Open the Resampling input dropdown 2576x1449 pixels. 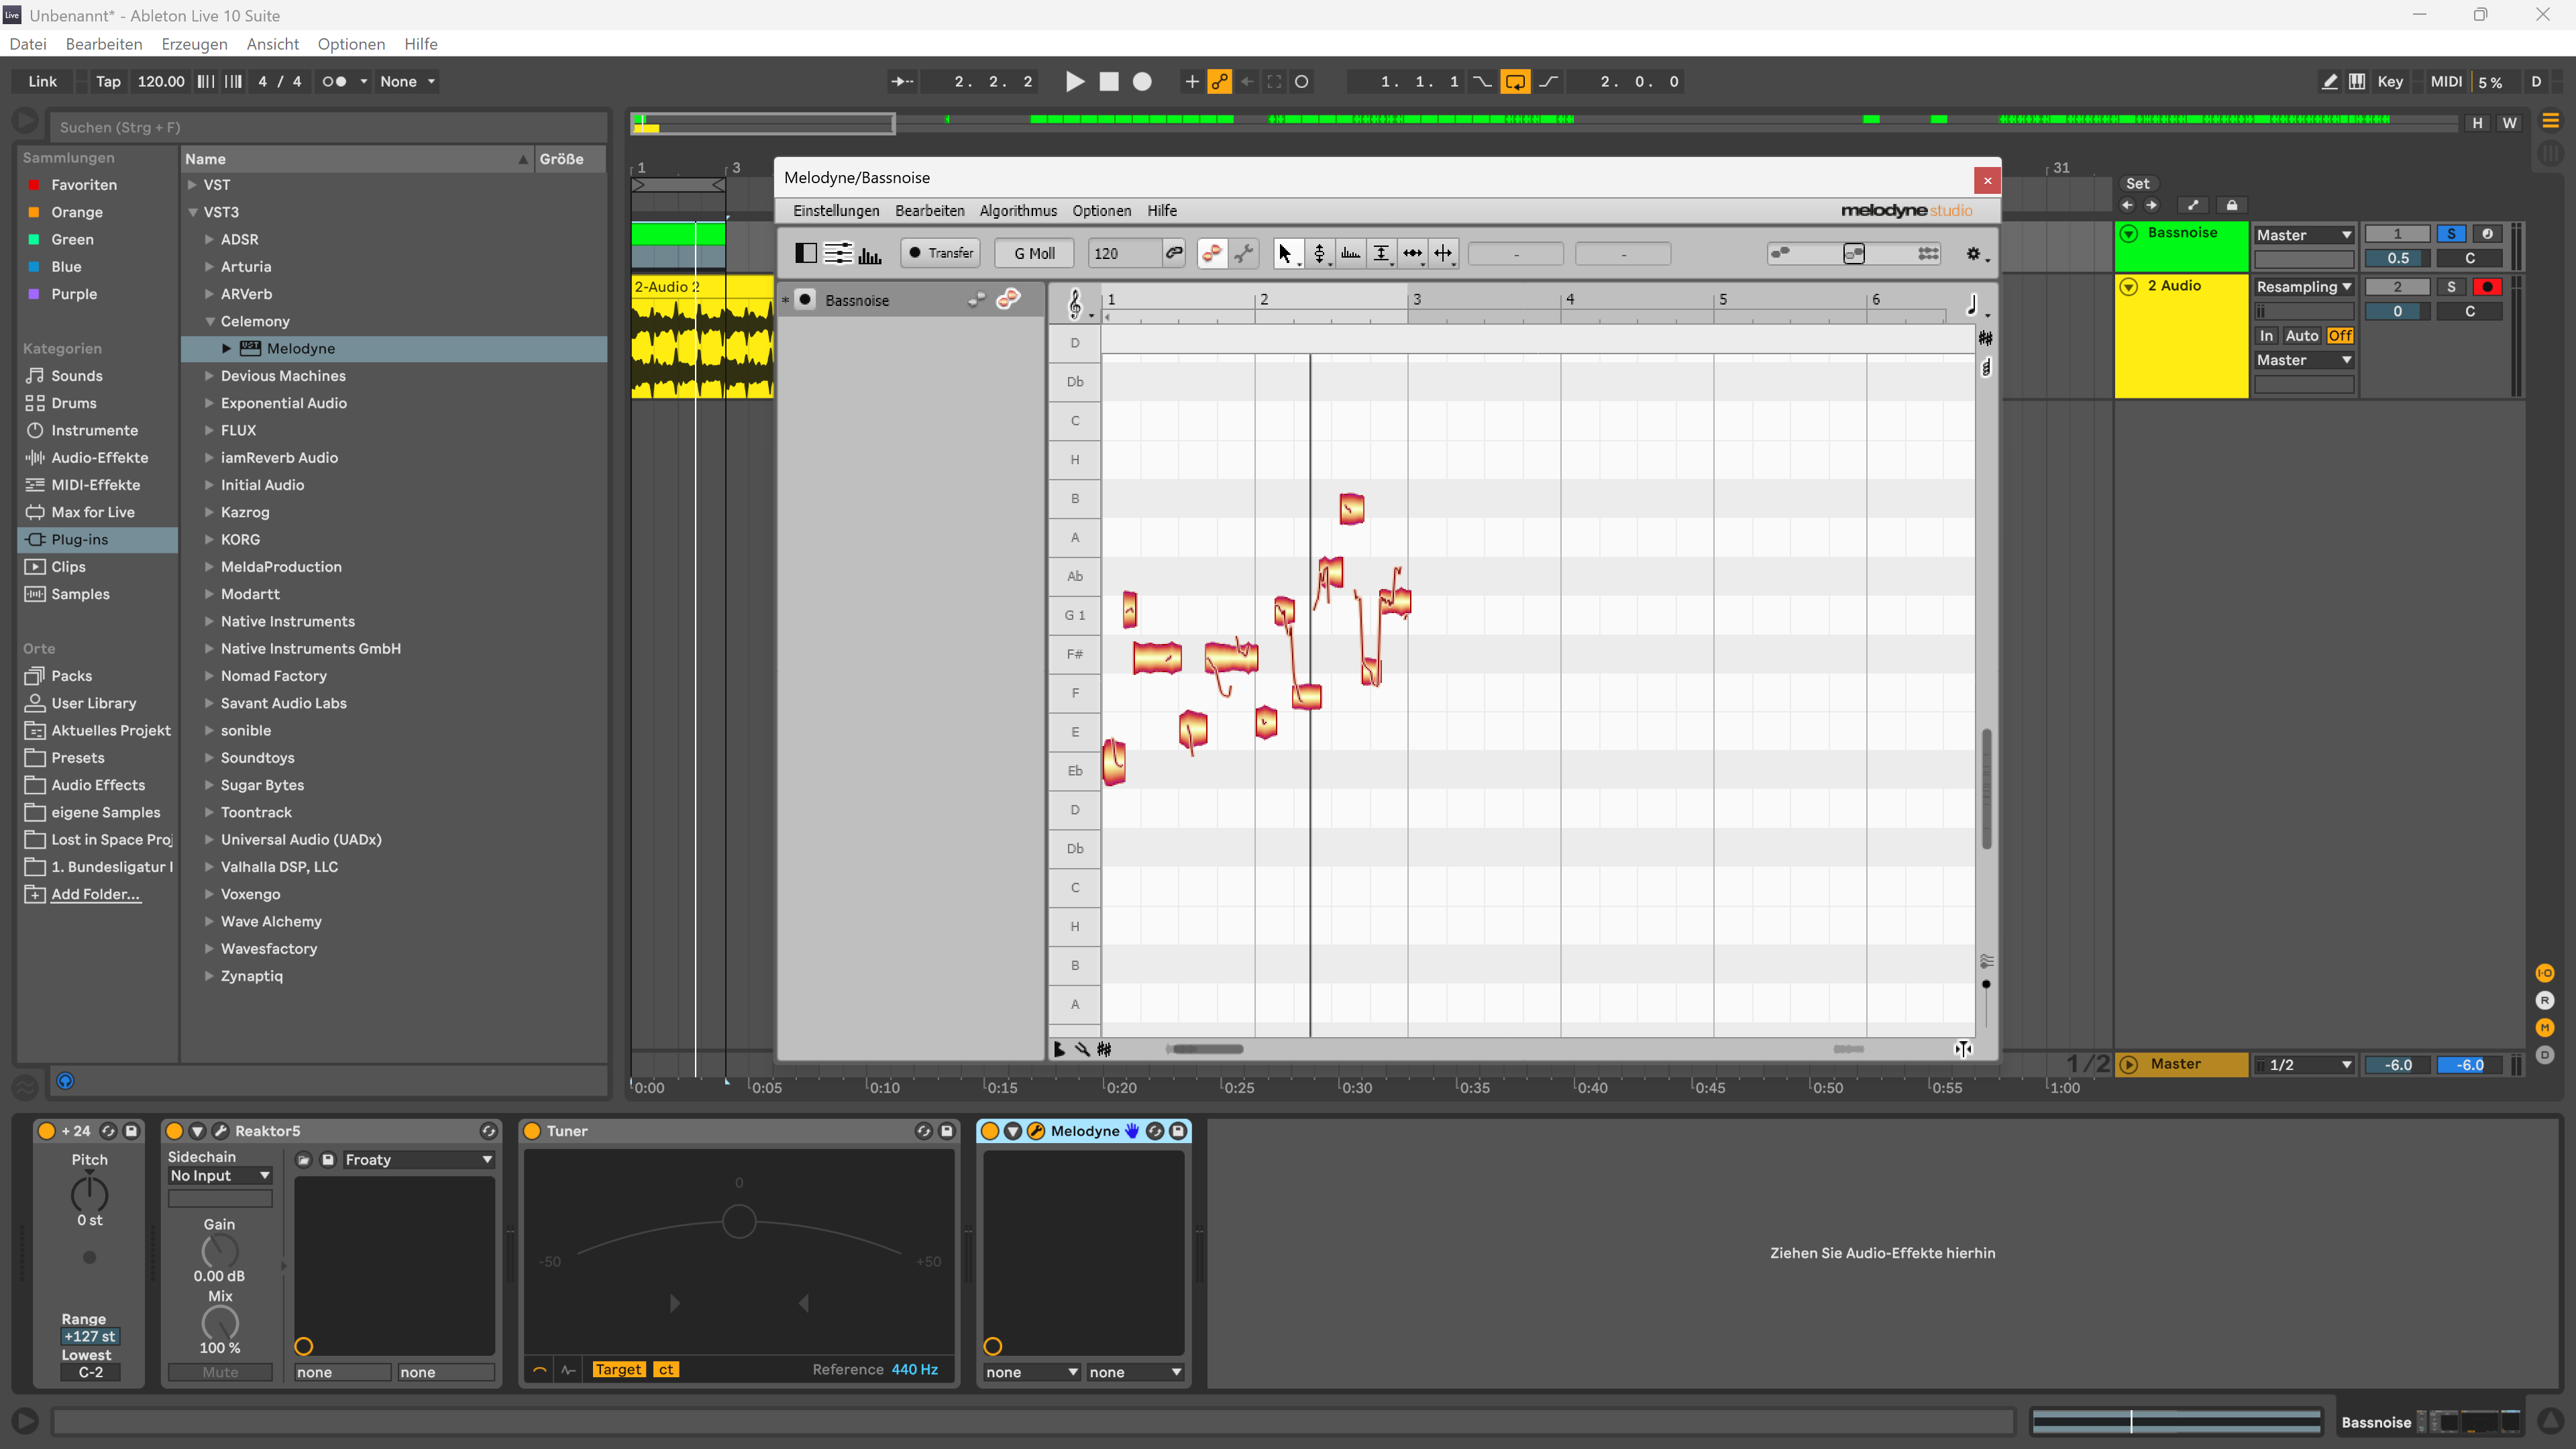2304,287
